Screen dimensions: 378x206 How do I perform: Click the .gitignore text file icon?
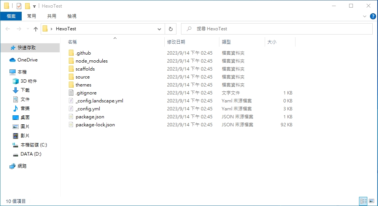click(71, 93)
